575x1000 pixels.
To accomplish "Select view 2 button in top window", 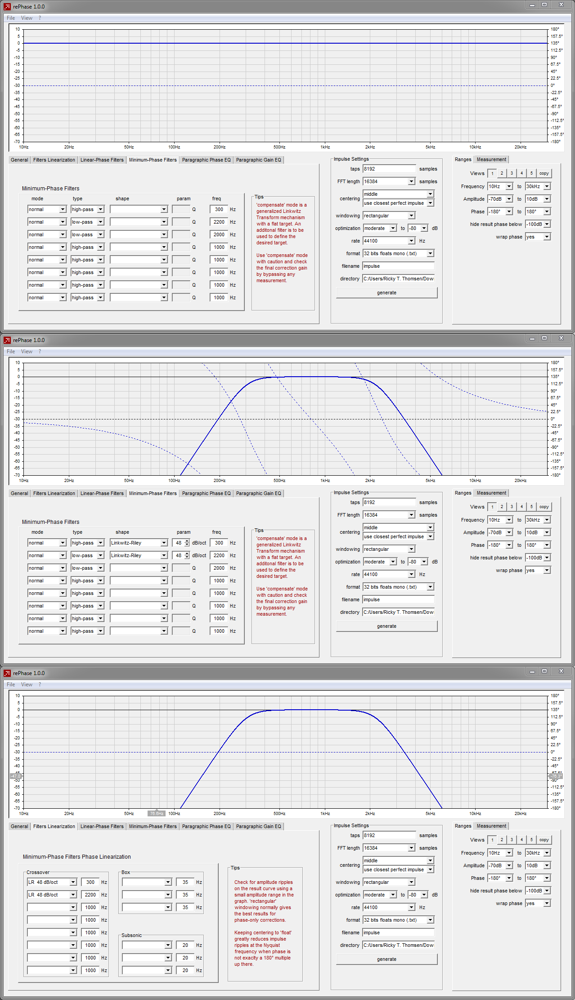I will (502, 173).
